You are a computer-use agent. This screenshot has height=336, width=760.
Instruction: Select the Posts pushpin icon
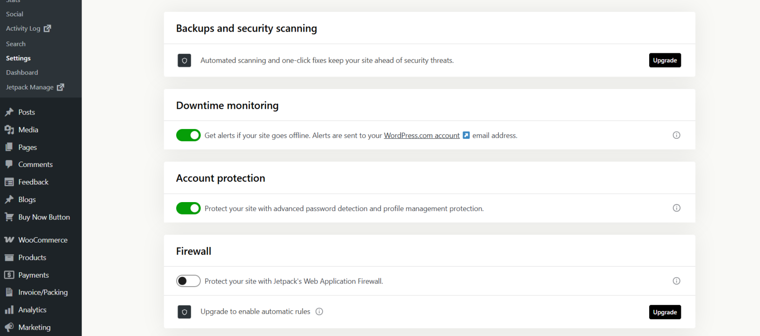pos(8,112)
